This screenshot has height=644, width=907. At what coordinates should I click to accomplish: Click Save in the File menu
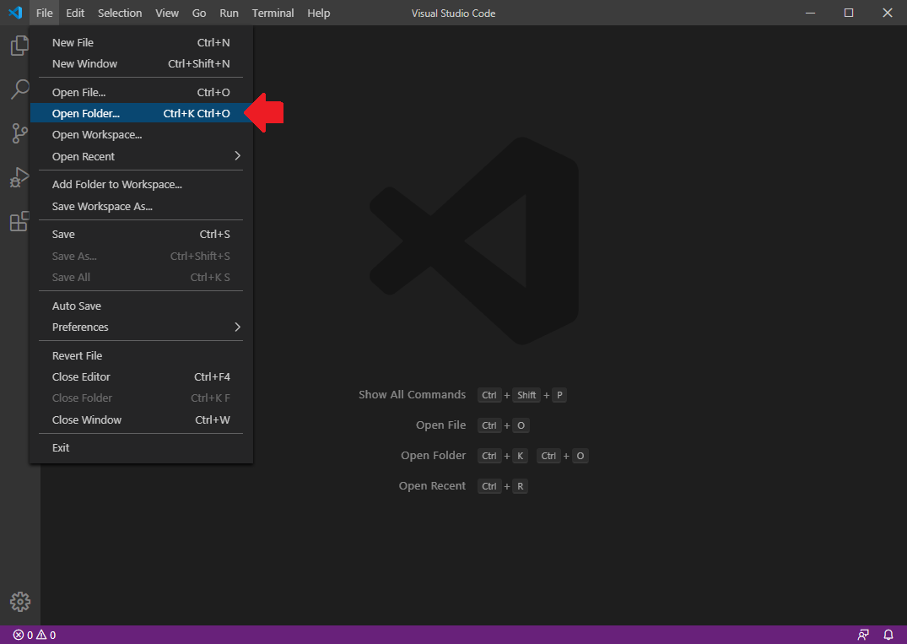pos(141,235)
